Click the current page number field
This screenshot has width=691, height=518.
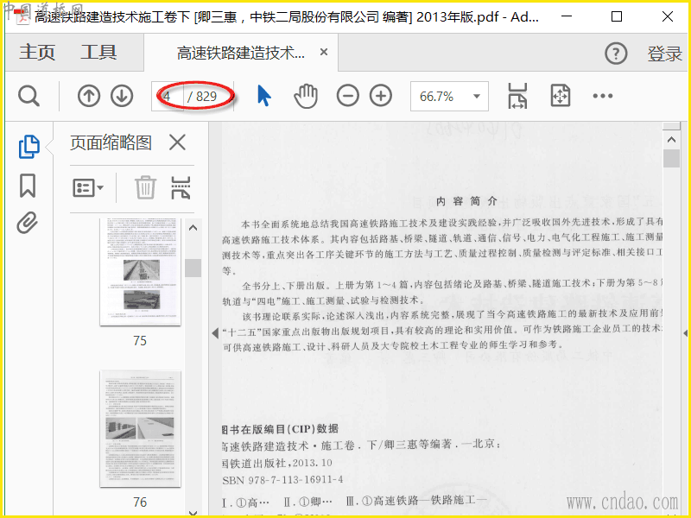click(168, 96)
